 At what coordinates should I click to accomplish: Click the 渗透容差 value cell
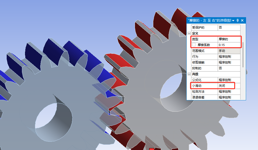tap(229, 97)
